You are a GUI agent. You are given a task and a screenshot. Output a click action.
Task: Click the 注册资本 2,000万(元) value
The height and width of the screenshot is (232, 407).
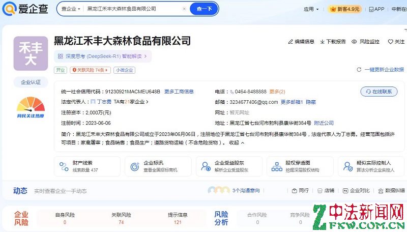point(98,112)
